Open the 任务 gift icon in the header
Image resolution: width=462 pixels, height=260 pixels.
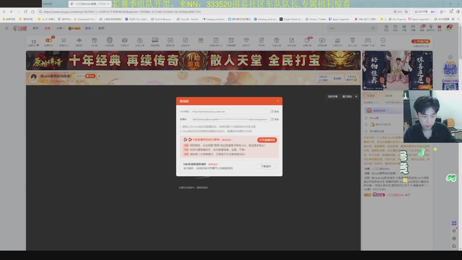(439, 28)
